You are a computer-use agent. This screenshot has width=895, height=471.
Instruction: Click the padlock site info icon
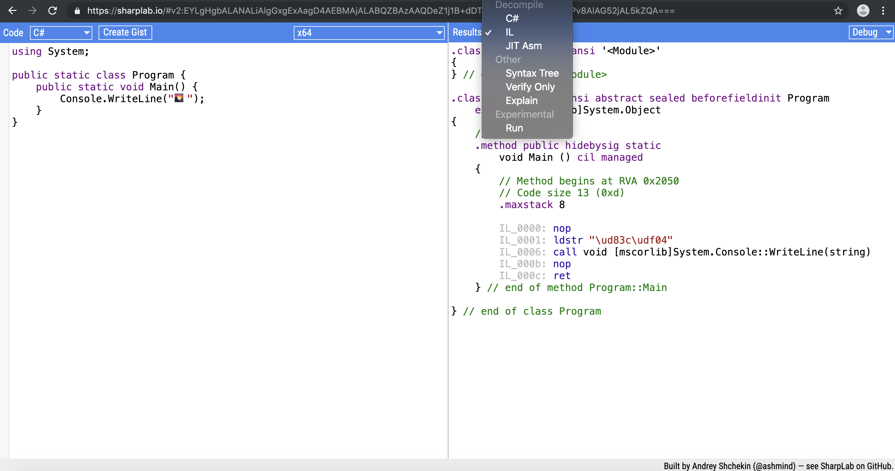pyautogui.click(x=77, y=11)
